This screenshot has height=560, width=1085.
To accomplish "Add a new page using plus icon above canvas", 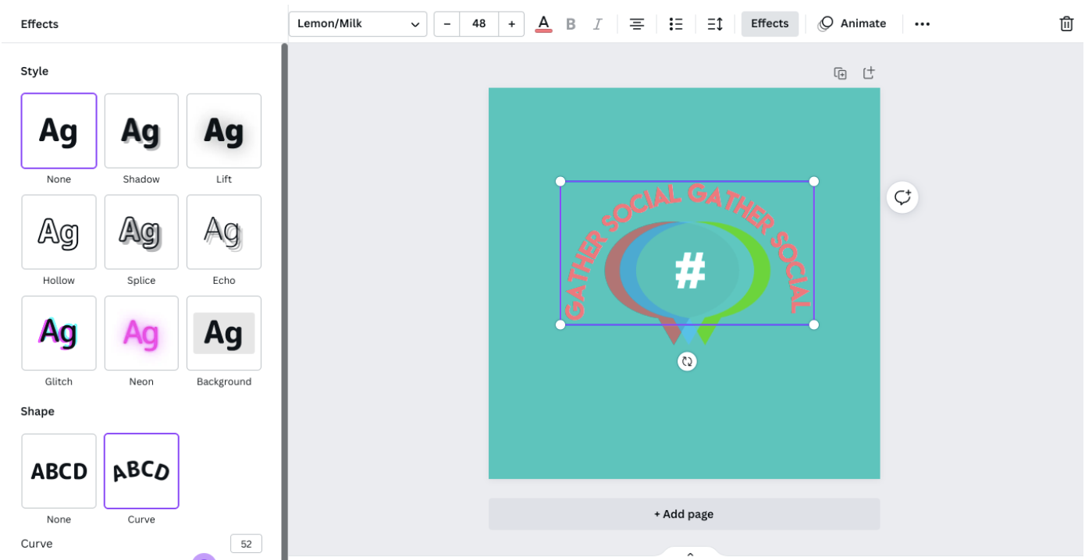I will 869,73.
